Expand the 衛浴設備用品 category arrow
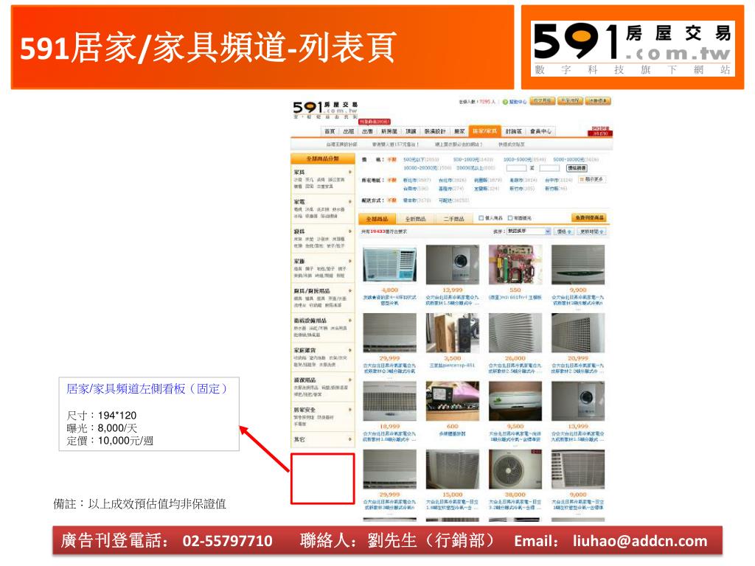This screenshot has height=566, width=755. (350, 321)
